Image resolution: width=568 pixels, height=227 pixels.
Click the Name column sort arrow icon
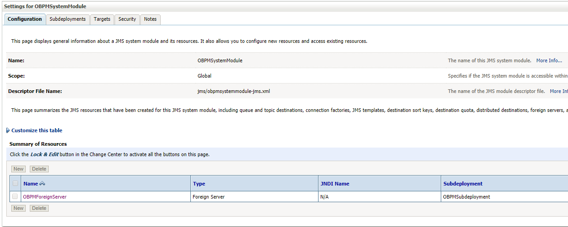42,184
